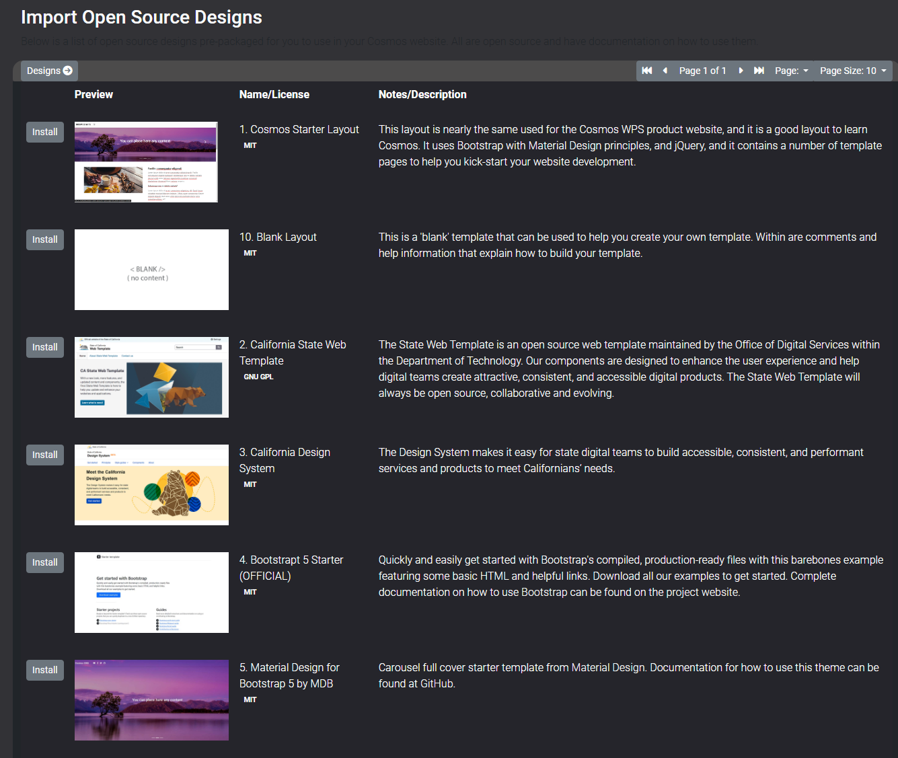Open the Bootstrapt 5 Starter preview image
The image size is (898, 758).
pyautogui.click(x=151, y=593)
